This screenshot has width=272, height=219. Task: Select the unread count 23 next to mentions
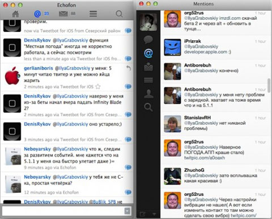click(x=46, y=14)
